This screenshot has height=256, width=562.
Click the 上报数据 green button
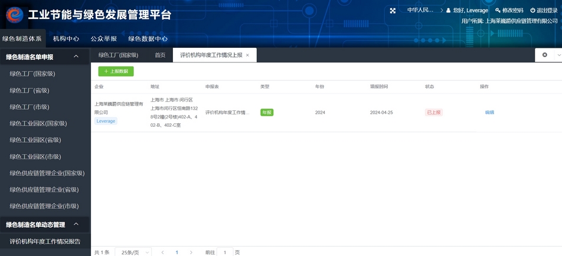point(116,71)
